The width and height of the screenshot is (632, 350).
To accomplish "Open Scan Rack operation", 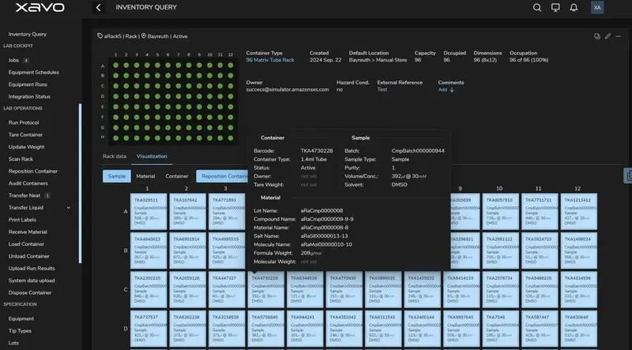I will [21, 159].
